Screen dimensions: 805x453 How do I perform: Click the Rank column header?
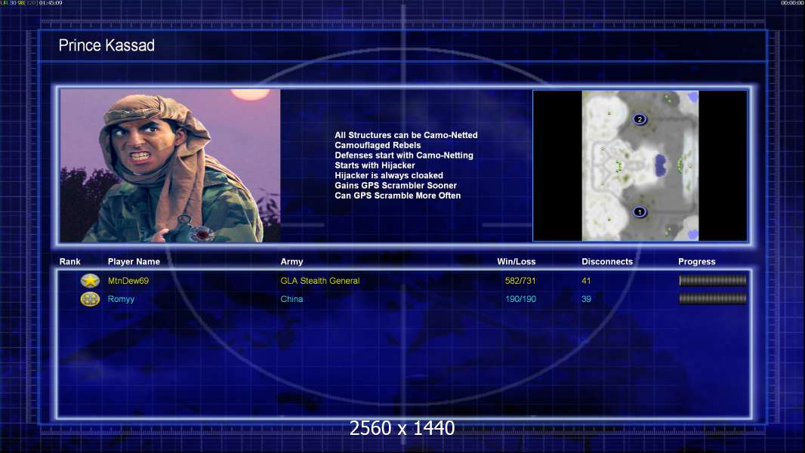point(69,262)
